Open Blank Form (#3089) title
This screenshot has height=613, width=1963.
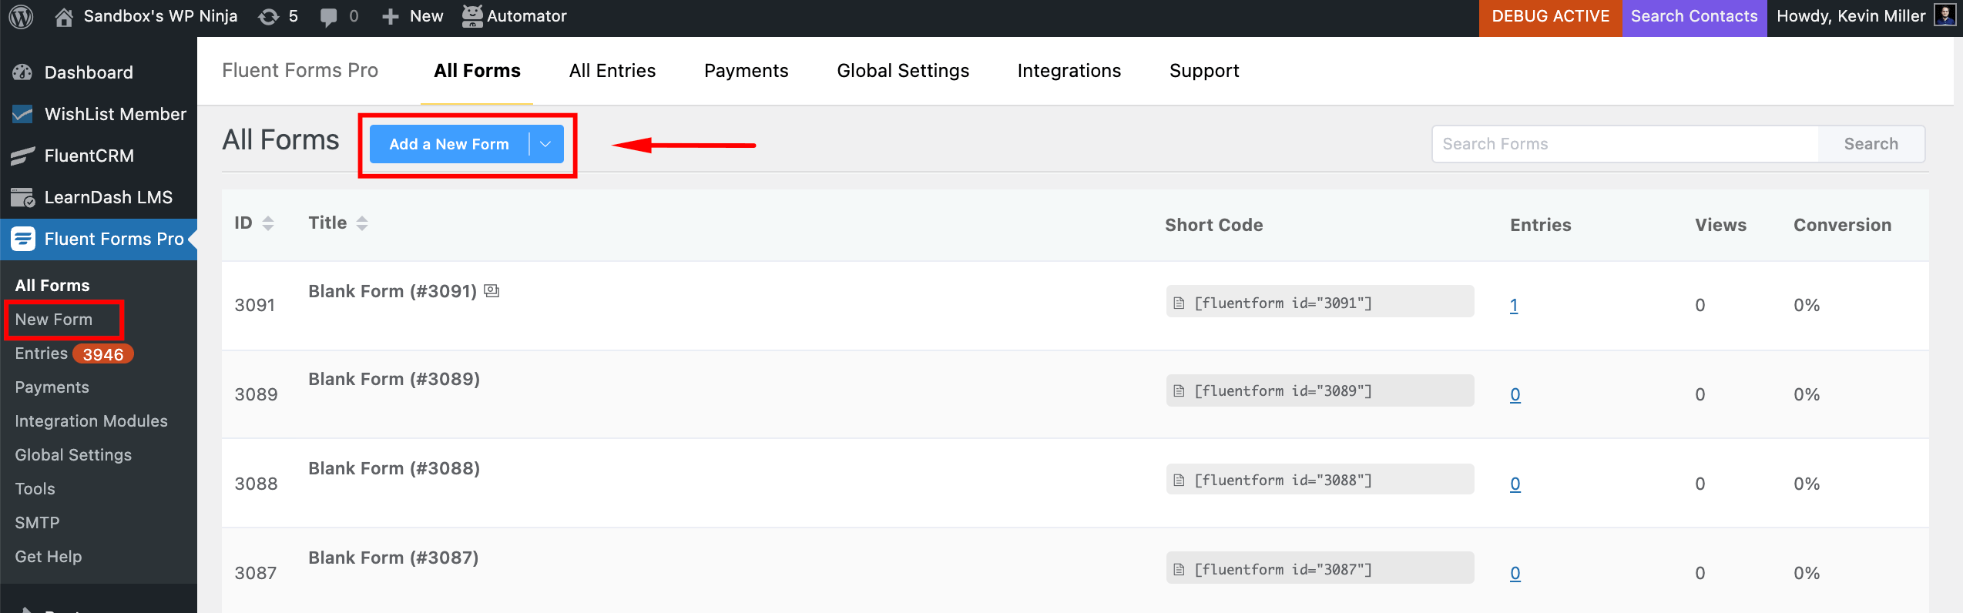(394, 379)
